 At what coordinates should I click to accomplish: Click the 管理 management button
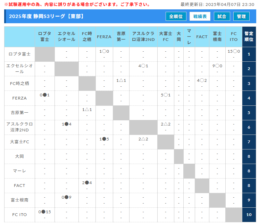241,16
